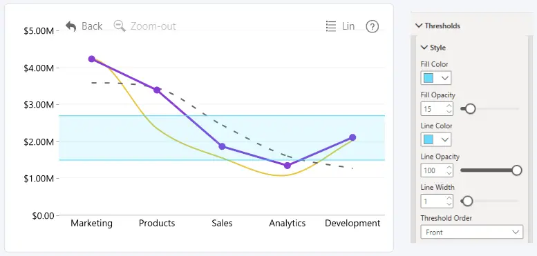Screen dimensions: 537x256
Task: Open the Threshold Order dropdown
Action: pyautogui.click(x=472, y=232)
